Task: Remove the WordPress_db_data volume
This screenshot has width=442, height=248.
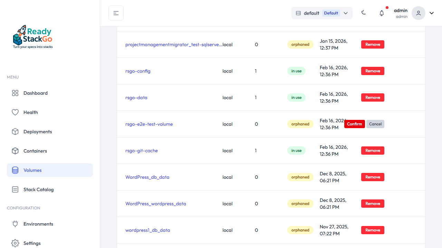Action: tap(373, 177)
